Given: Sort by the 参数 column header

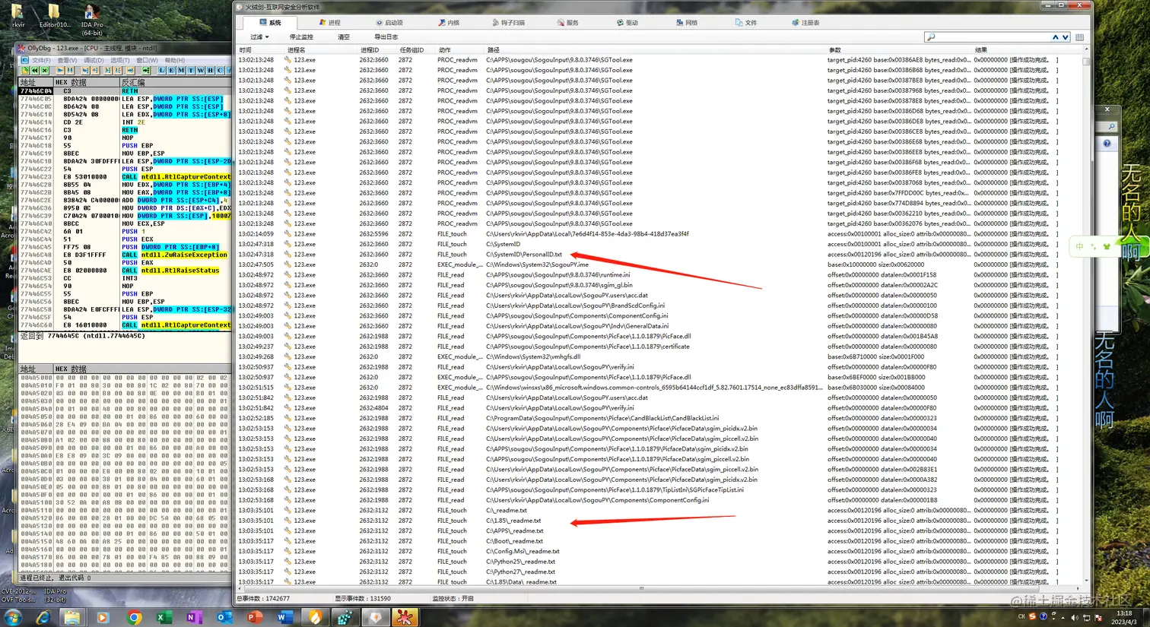Looking at the screenshot, I should (x=900, y=50).
